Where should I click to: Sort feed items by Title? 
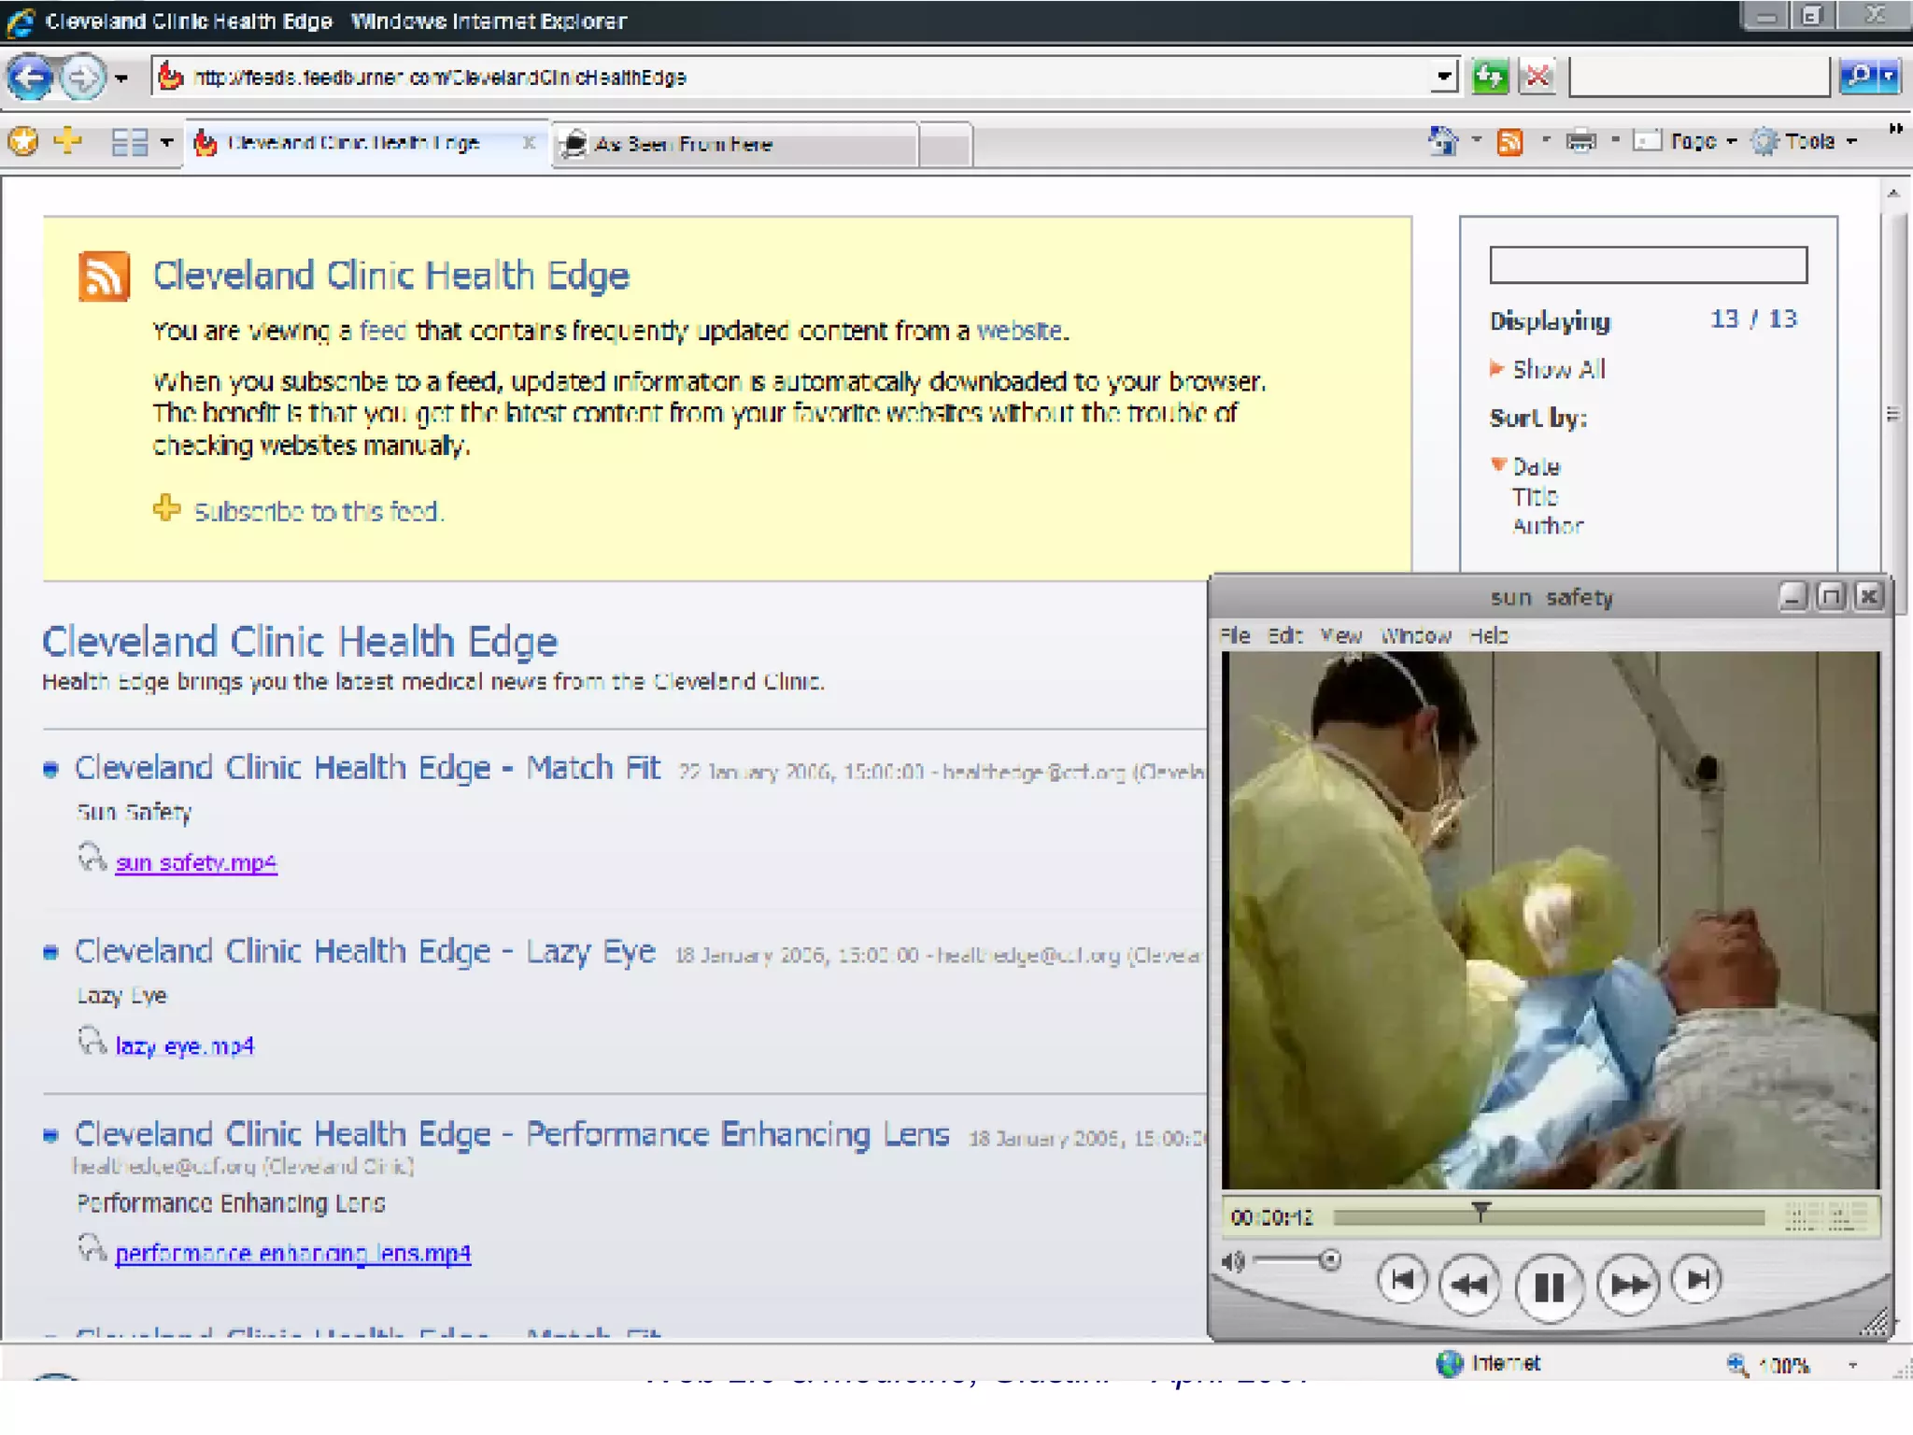coord(1535,496)
